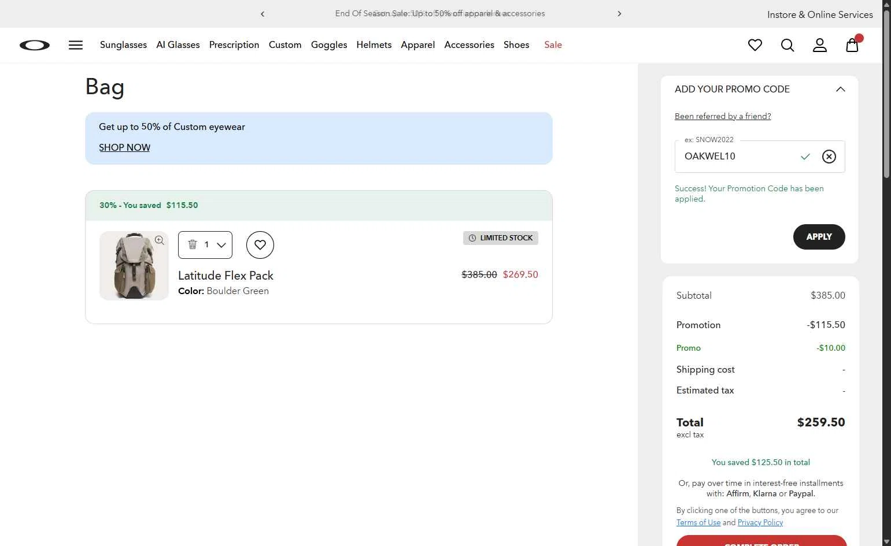Click the APPLY promo button

[819, 237]
